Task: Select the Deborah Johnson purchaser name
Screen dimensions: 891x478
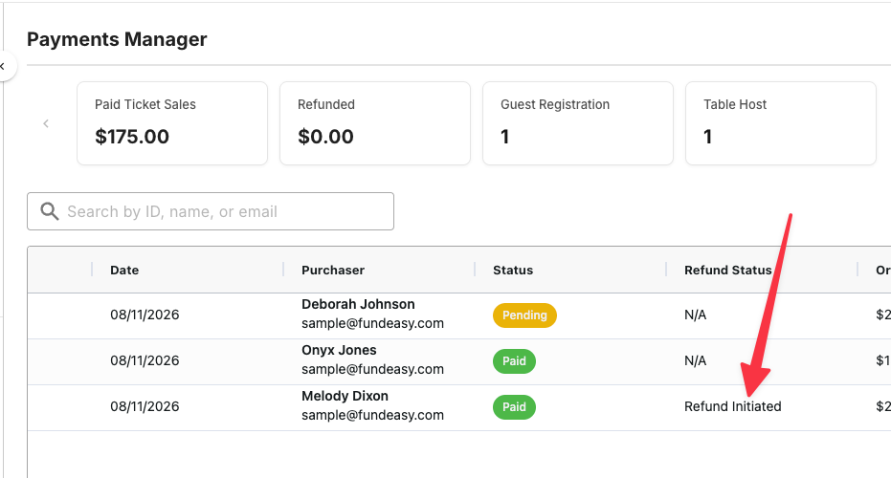Action: coord(358,304)
